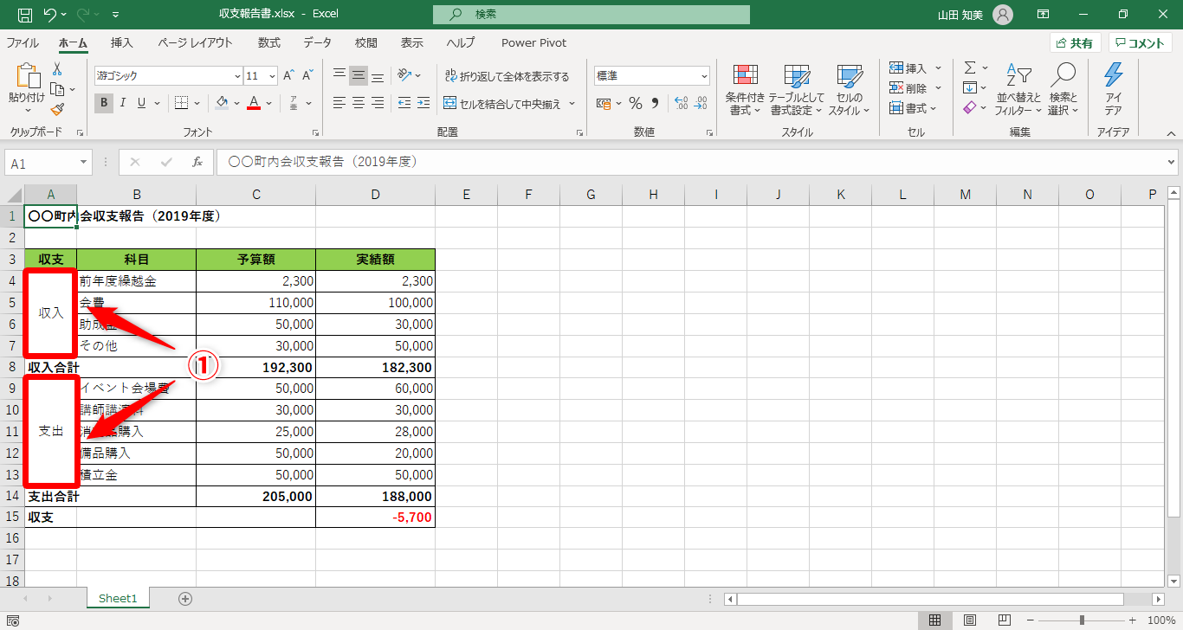Switch to the 数式 tab

click(x=268, y=42)
